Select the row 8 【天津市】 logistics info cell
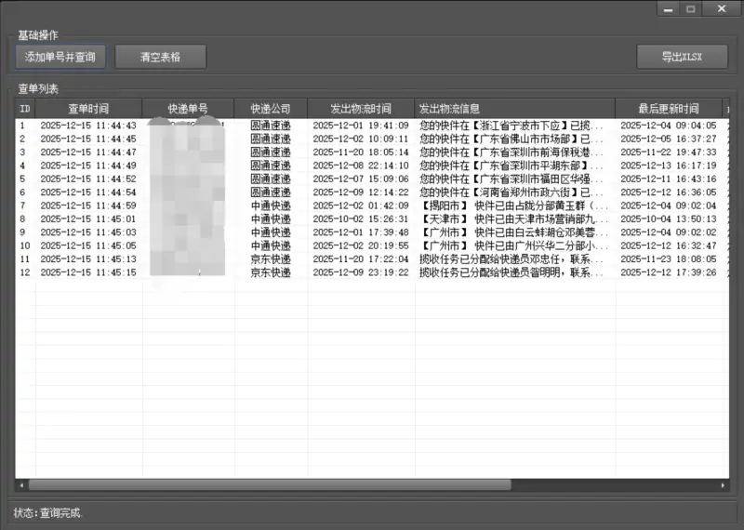The width and height of the screenshot is (744, 530). pyautogui.click(x=514, y=219)
